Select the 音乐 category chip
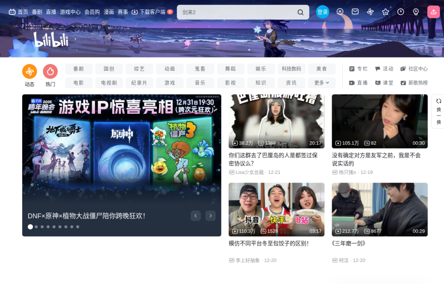 pyautogui.click(x=200, y=83)
